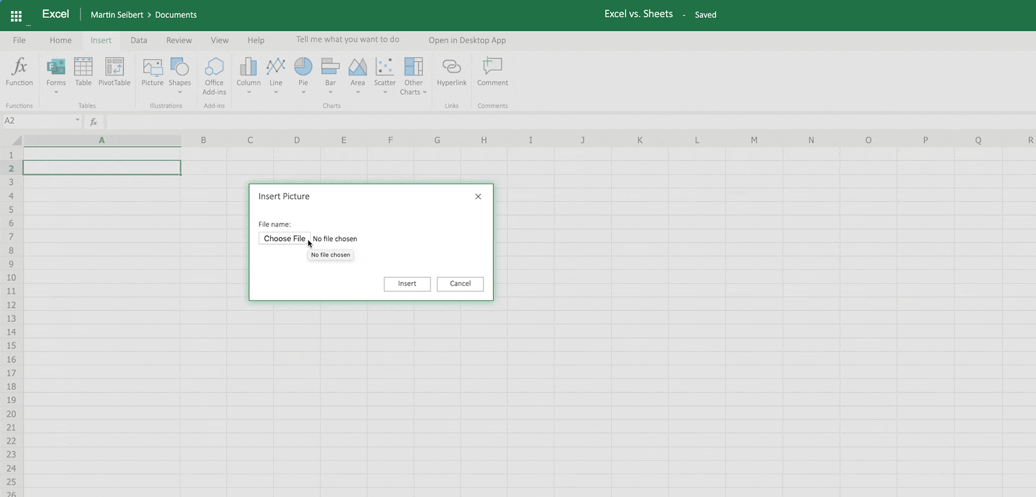Open the Forms ribbon icon
The width and height of the screenshot is (1036, 497).
[56, 67]
